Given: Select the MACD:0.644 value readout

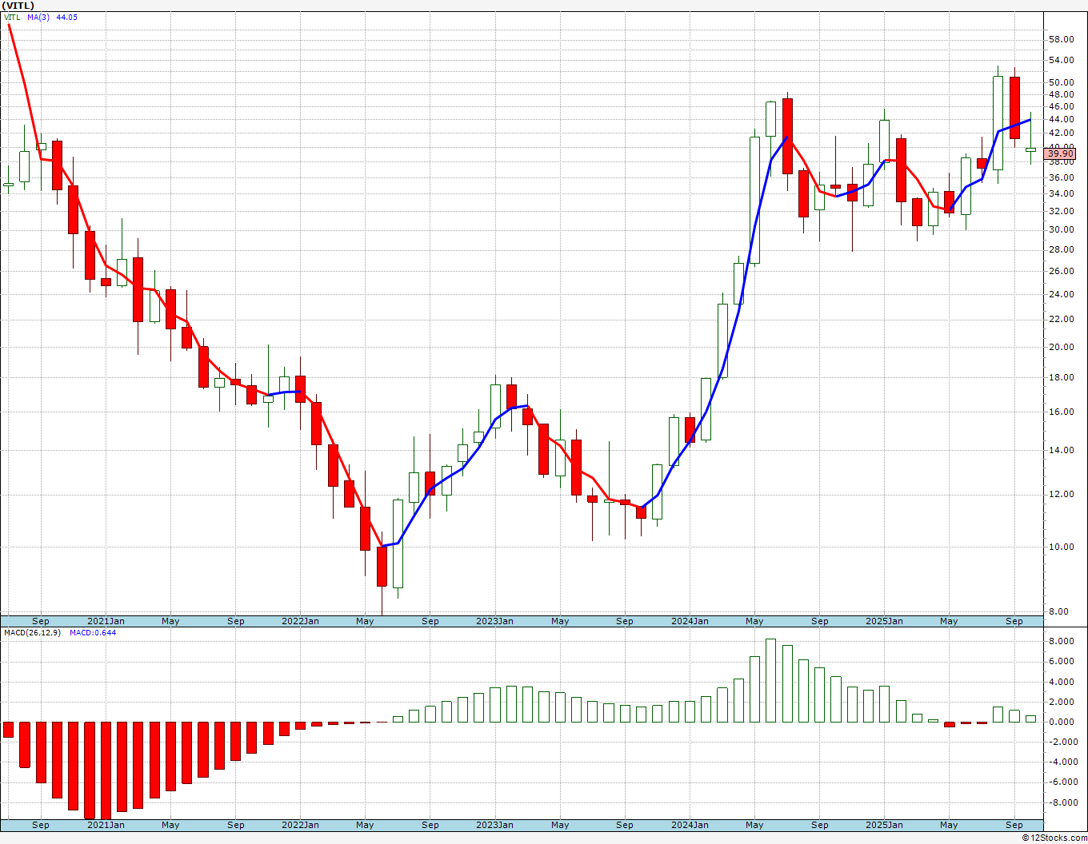Looking at the screenshot, I should coord(92,633).
